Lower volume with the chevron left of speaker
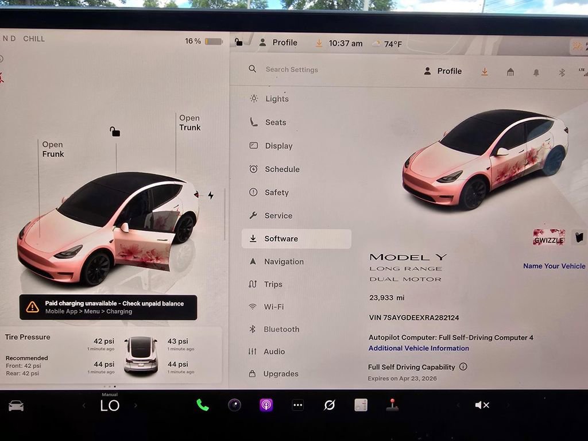The width and height of the screenshot is (588, 441). coord(458,405)
